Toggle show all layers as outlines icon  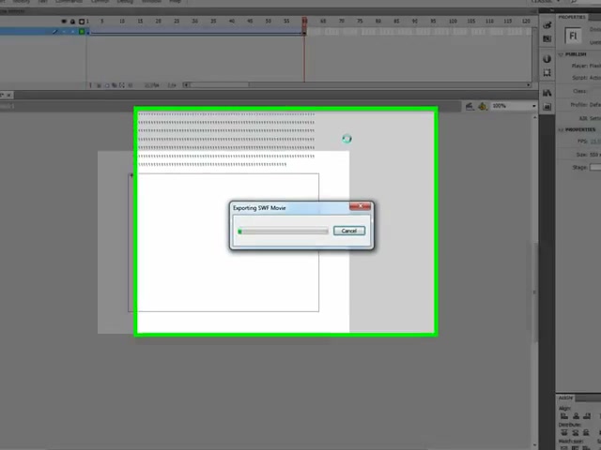coord(82,22)
